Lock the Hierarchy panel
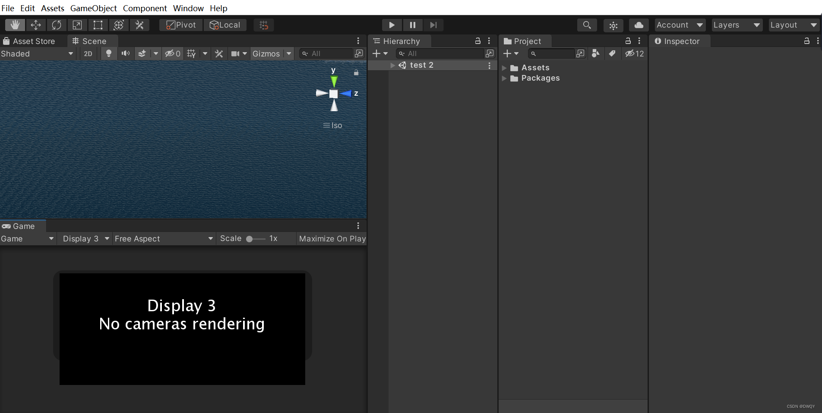The height and width of the screenshot is (413, 822). tap(478, 41)
